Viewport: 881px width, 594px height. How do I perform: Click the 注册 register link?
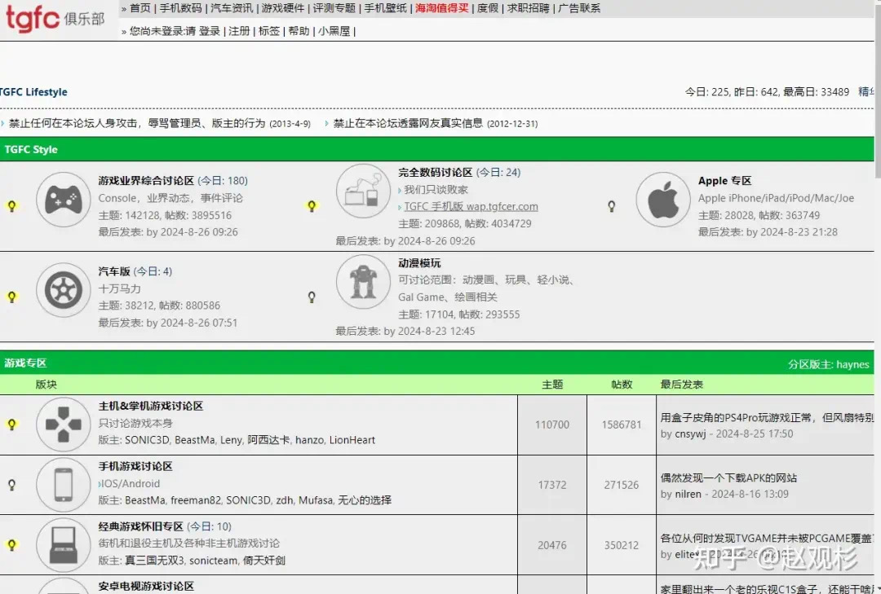[x=239, y=31]
